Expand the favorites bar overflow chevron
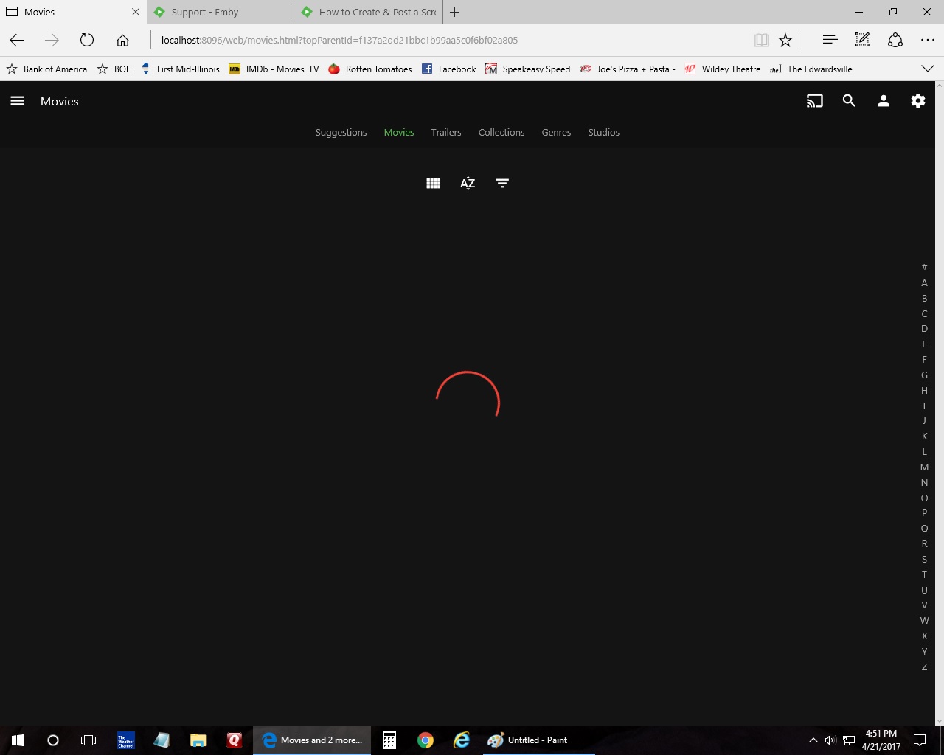Viewport: 944px width, 755px height. [x=928, y=69]
